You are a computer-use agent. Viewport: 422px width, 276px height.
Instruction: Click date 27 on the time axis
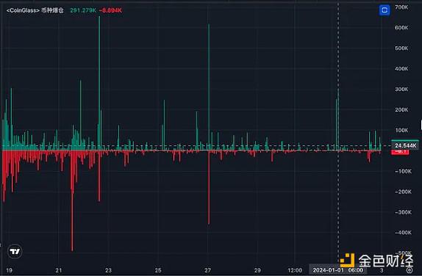coord(207,270)
